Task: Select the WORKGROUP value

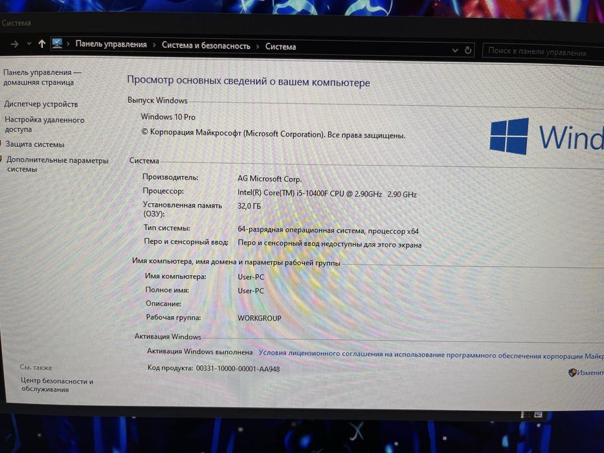Action: 259,318
